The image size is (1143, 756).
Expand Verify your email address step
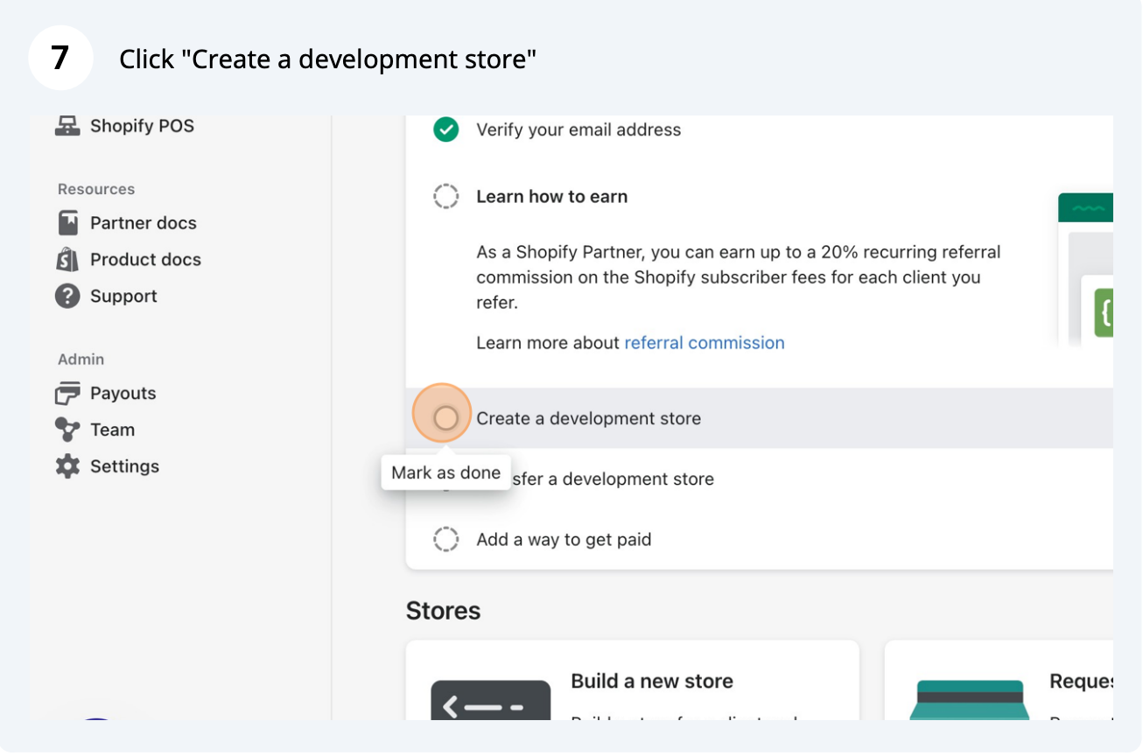click(x=579, y=129)
